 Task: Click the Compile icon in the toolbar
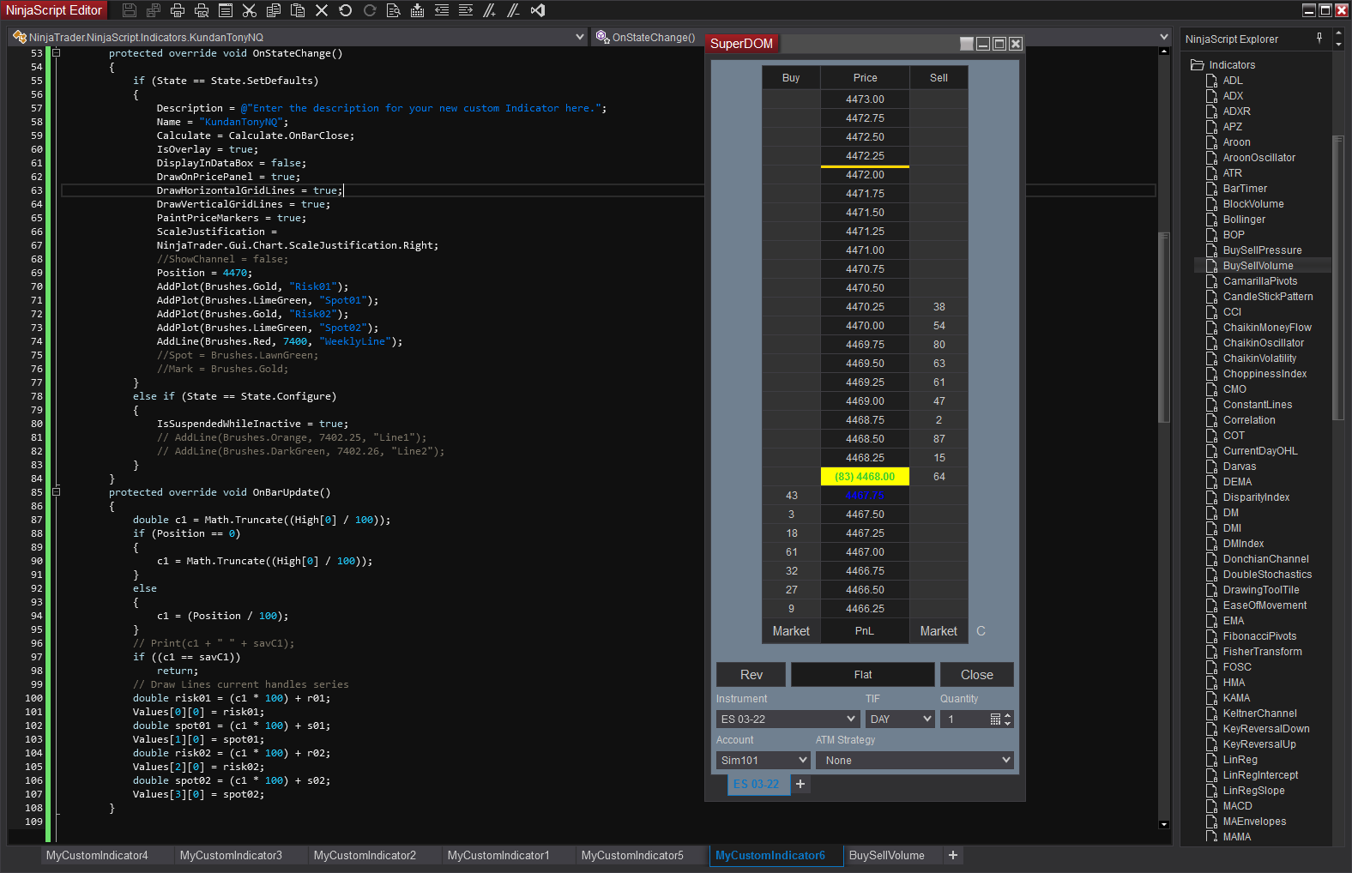click(x=418, y=10)
